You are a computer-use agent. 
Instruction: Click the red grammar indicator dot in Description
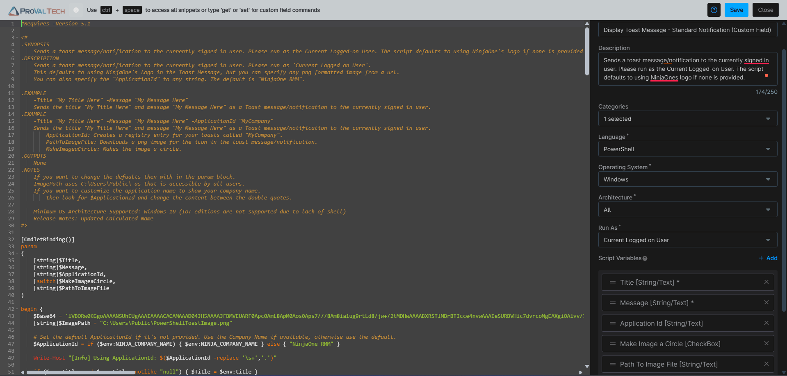pos(766,75)
